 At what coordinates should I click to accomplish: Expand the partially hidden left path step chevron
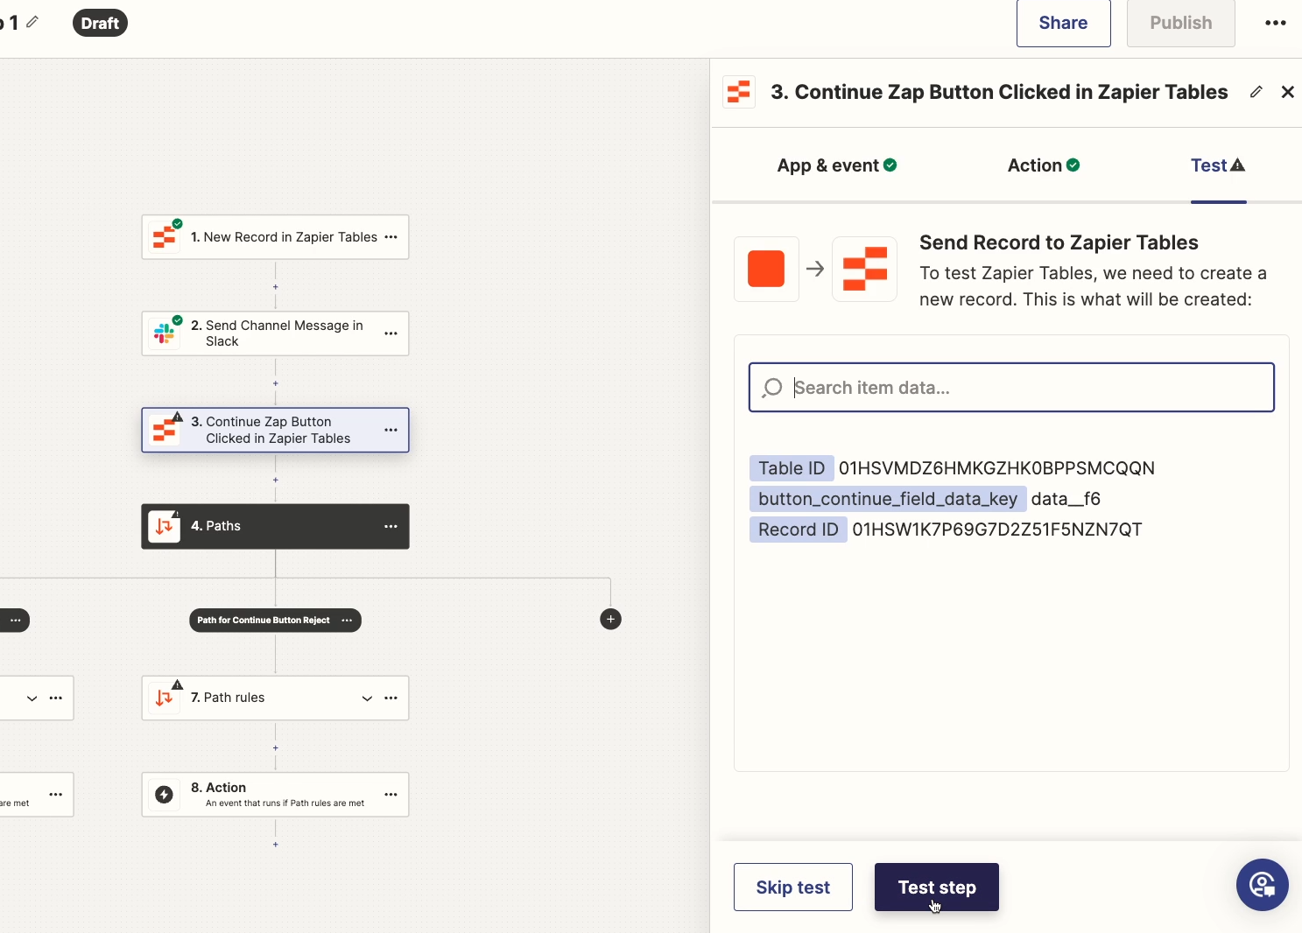(32, 698)
